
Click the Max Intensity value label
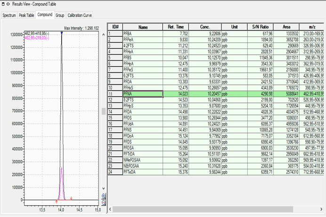81,28
